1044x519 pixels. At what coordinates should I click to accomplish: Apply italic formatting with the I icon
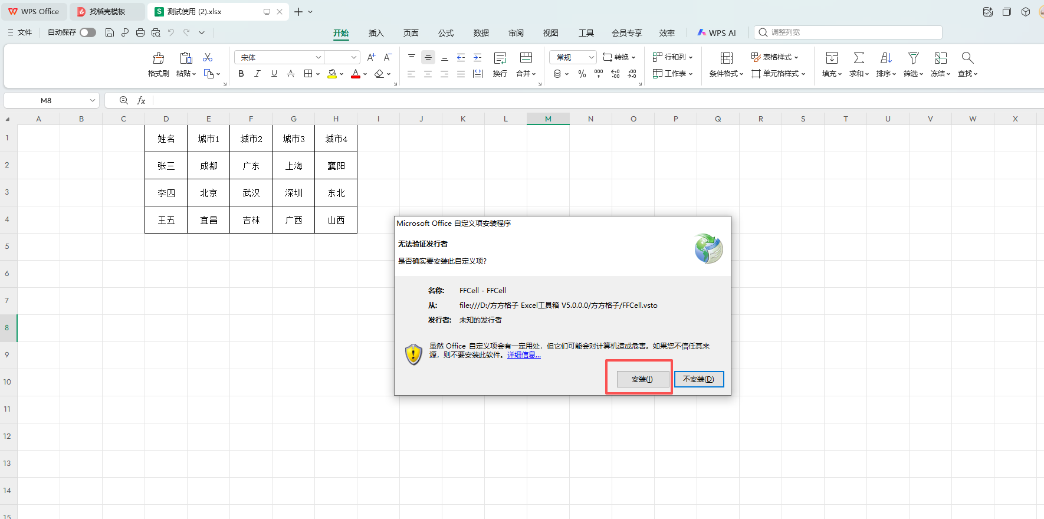tap(257, 74)
